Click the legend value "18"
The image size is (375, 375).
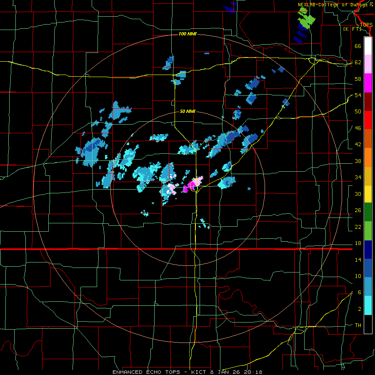click(358, 243)
